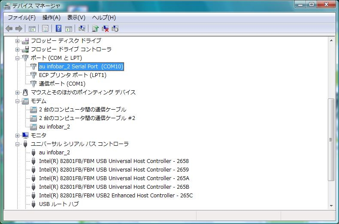The image size is (339, 224).
Task: Click the Update driver software icon
Action: [x=95, y=28]
